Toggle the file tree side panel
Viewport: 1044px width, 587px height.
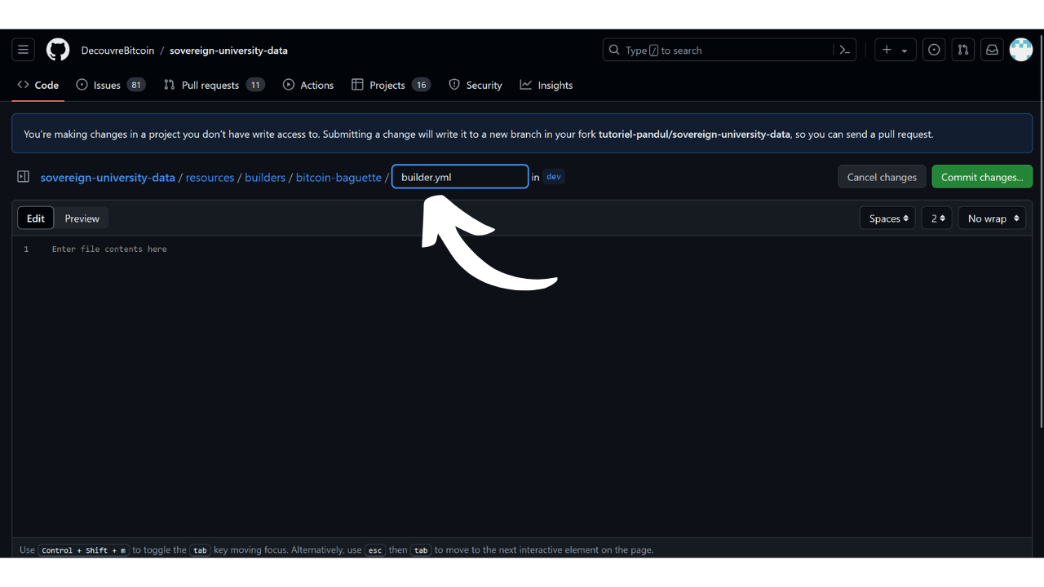[x=24, y=177]
